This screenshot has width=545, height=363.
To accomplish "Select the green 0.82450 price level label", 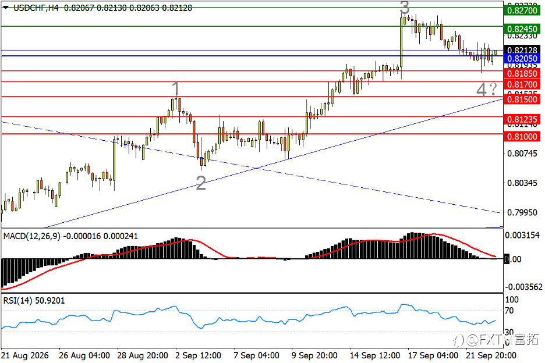I will pos(522,29).
